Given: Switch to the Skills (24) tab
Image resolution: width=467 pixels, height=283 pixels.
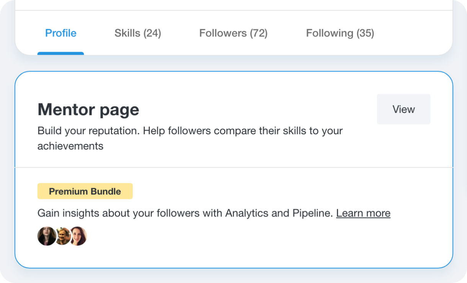Looking at the screenshot, I should tap(138, 33).
